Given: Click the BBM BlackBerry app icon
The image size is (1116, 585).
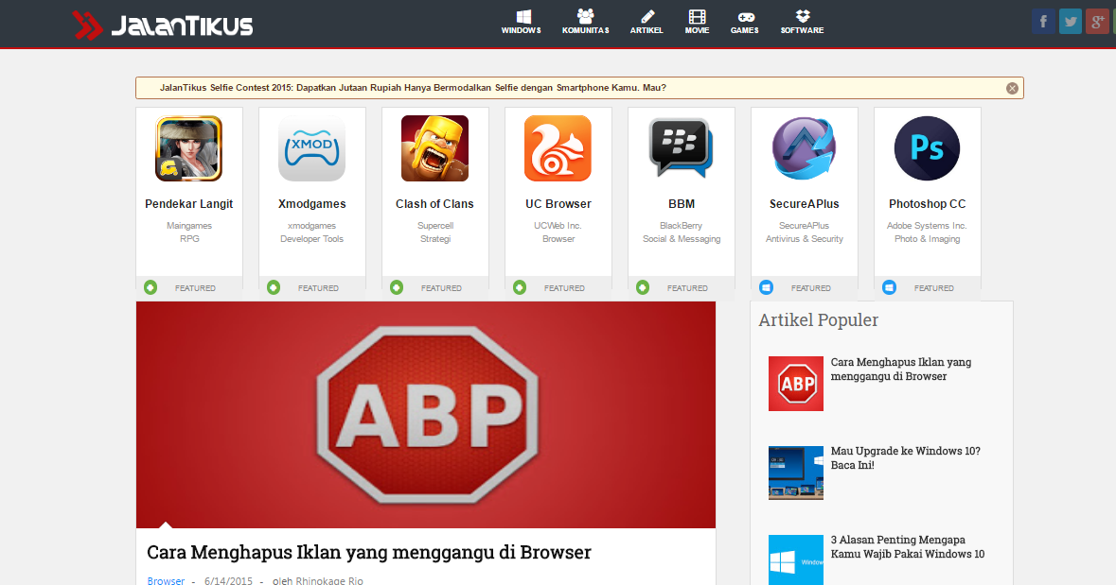Looking at the screenshot, I should click(x=682, y=148).
